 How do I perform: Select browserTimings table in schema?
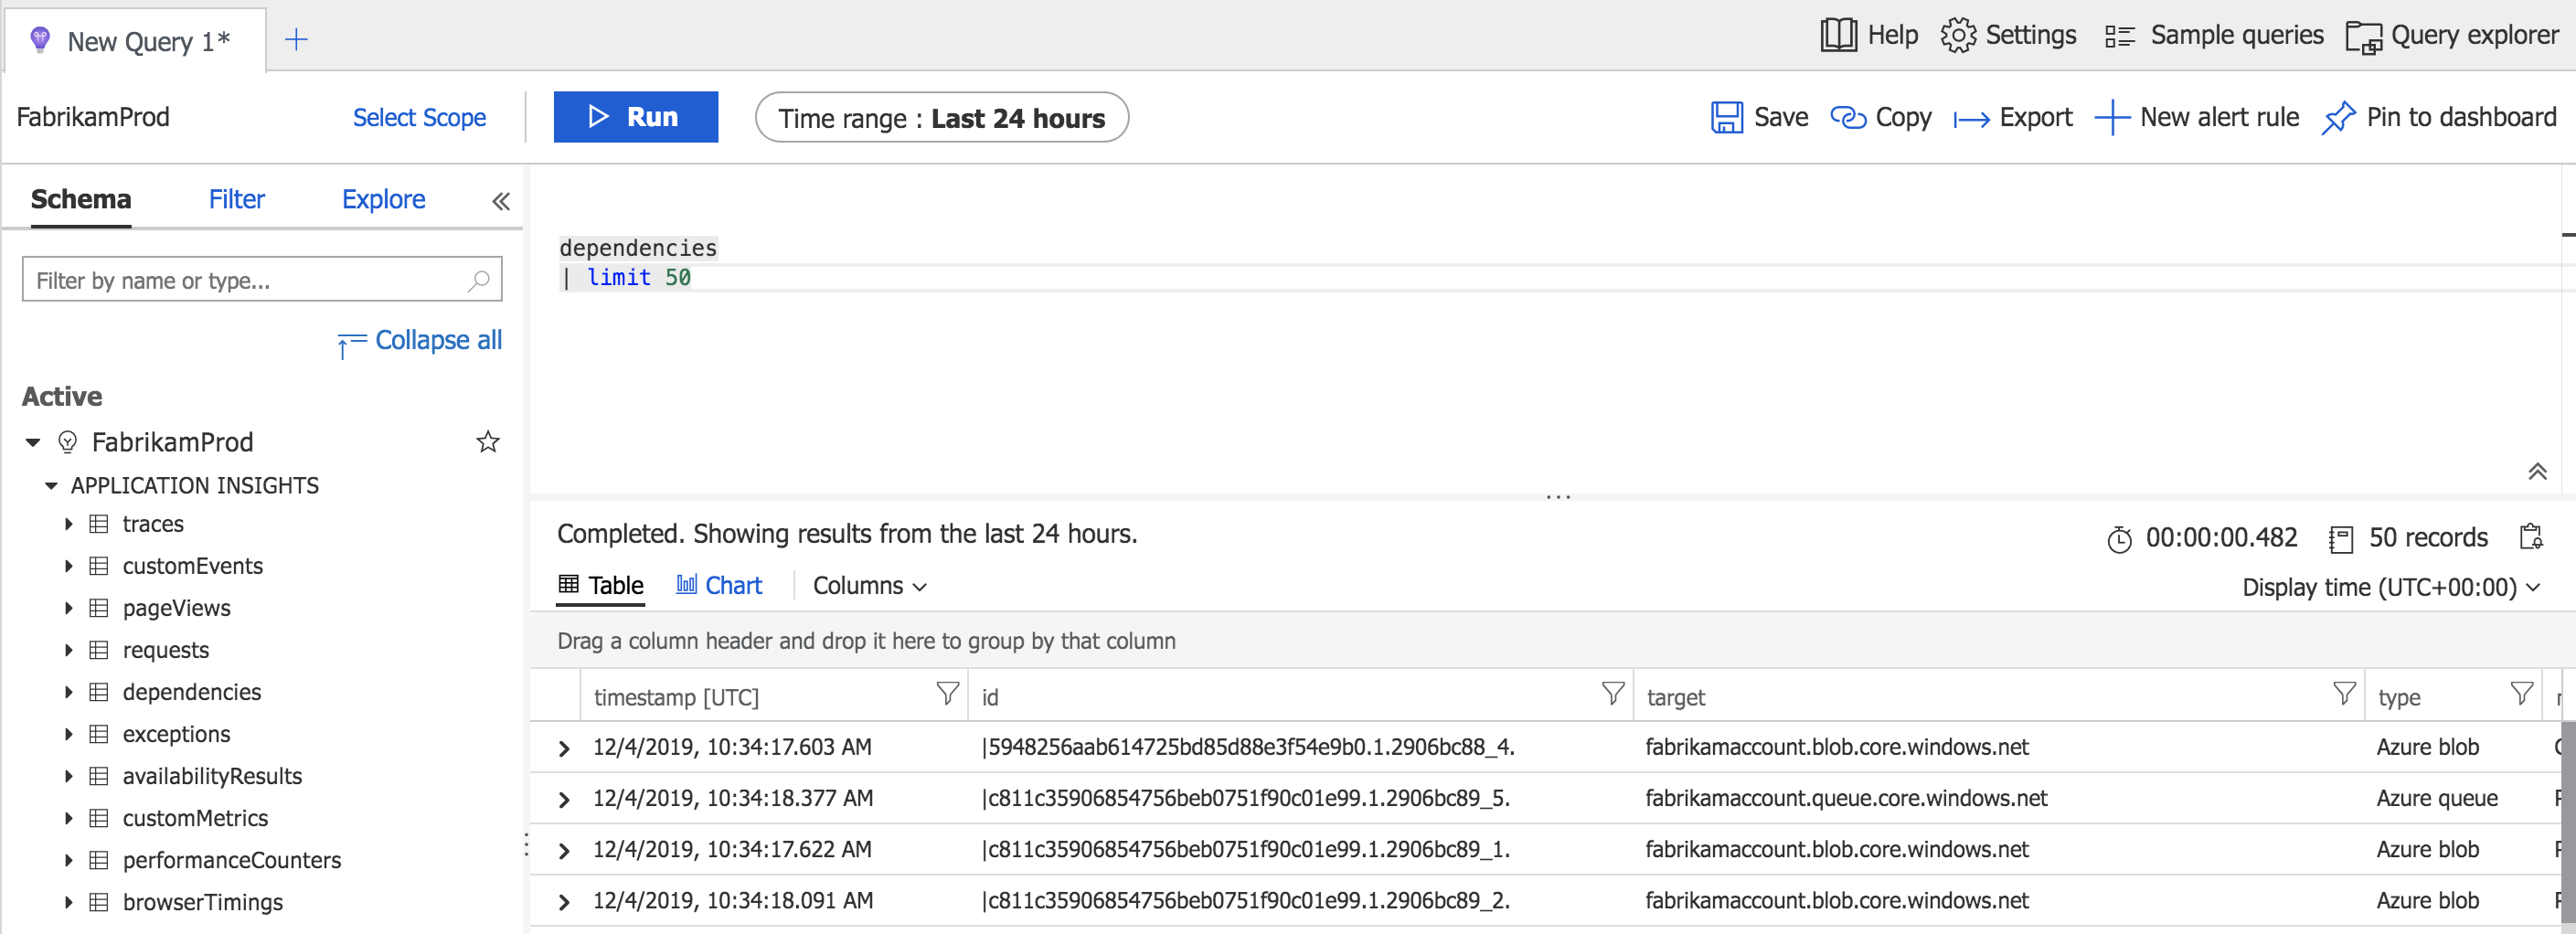[x=202, y=902]
